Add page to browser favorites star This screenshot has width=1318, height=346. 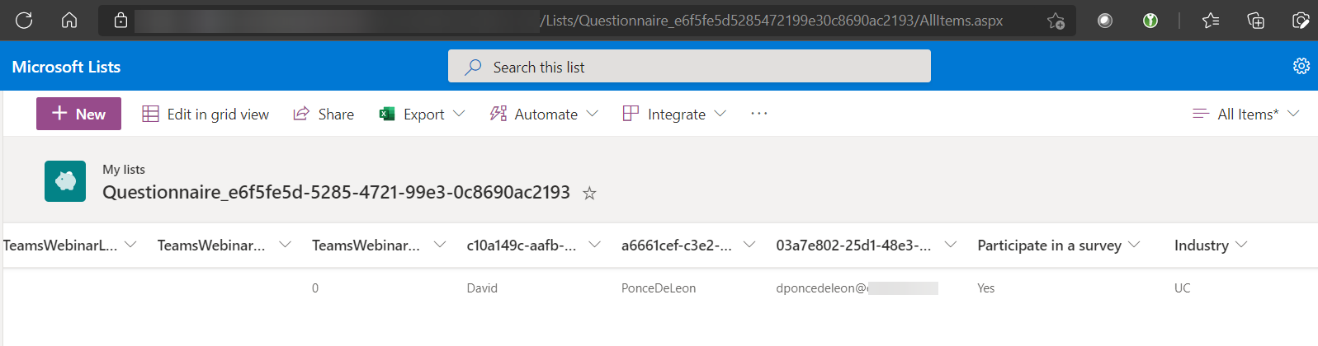[1056, 21]
